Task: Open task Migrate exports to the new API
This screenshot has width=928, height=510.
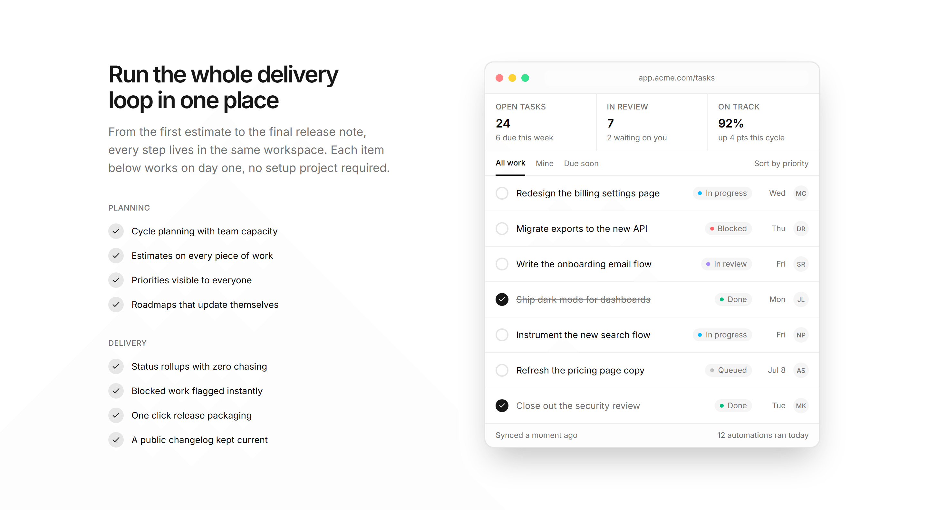Action: [581, 229]
